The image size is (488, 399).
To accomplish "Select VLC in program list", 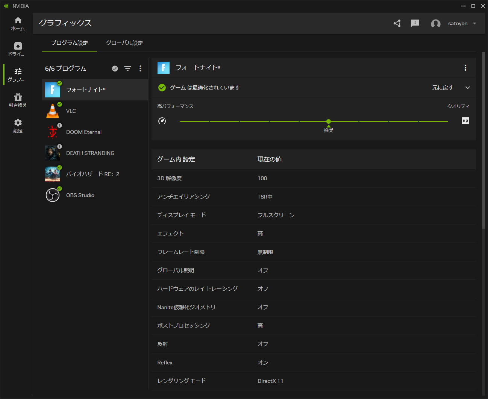I will point(95,111).
